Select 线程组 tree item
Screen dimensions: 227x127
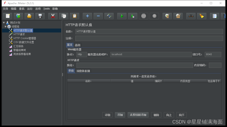point(15,27)
